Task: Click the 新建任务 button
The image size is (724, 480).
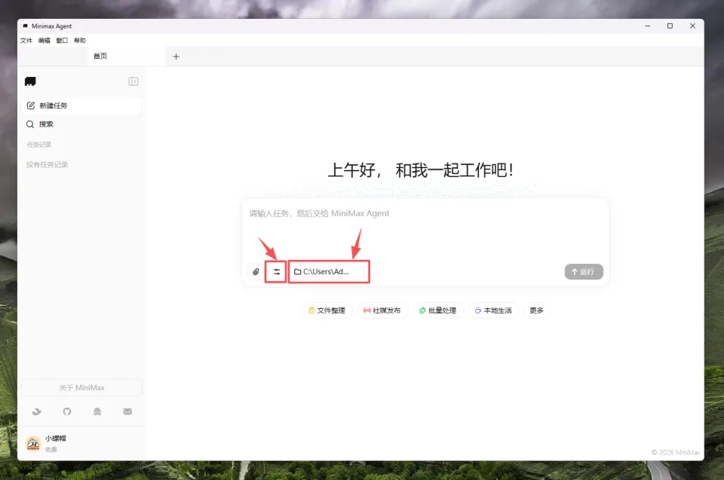Action: click(81, 105)
